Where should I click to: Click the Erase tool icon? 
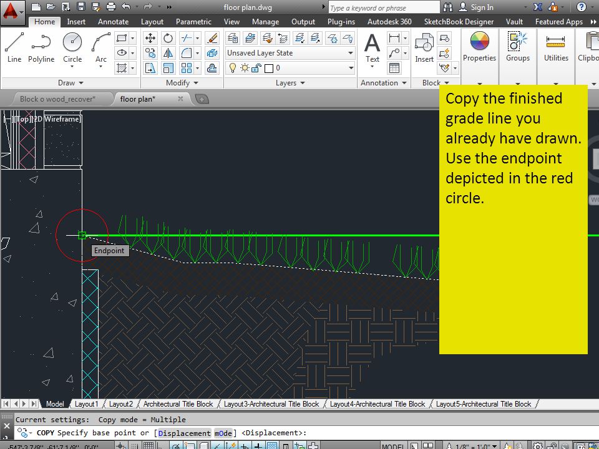click(x=212, y=38)
